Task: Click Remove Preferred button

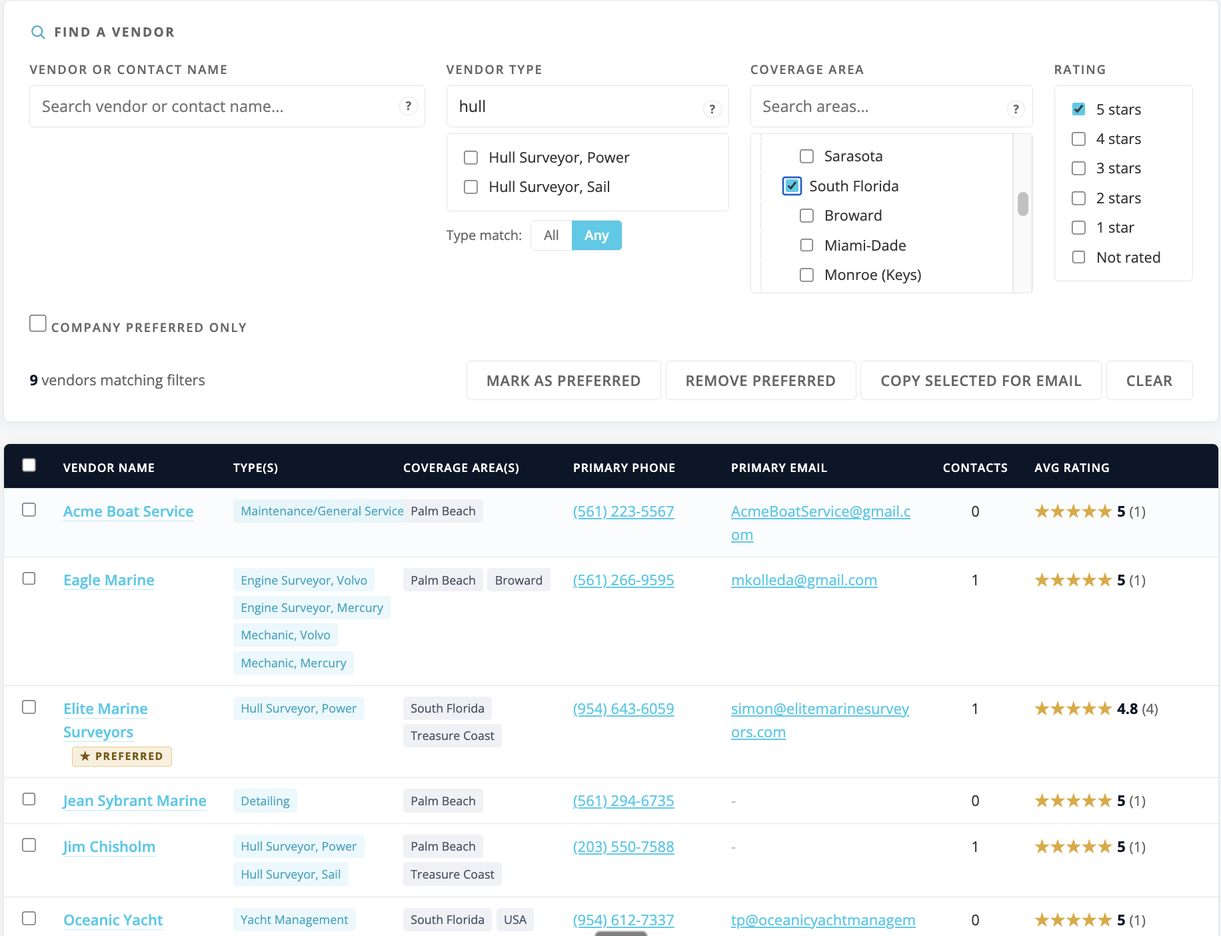Action: 760,381
